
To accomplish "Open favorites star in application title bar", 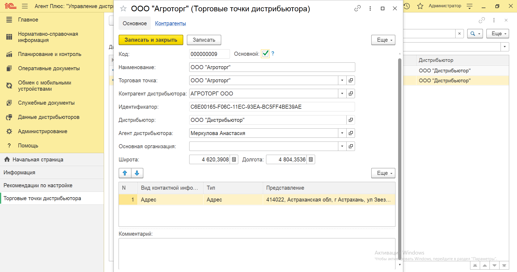I will coord(420,6).
